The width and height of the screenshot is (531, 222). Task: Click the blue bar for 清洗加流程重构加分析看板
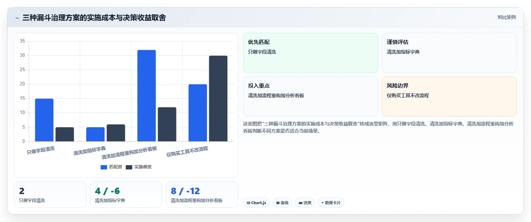point(146,95)
